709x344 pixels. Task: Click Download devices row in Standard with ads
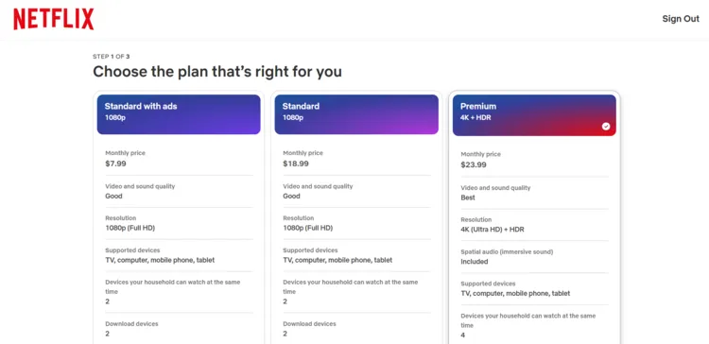(179, 329)
